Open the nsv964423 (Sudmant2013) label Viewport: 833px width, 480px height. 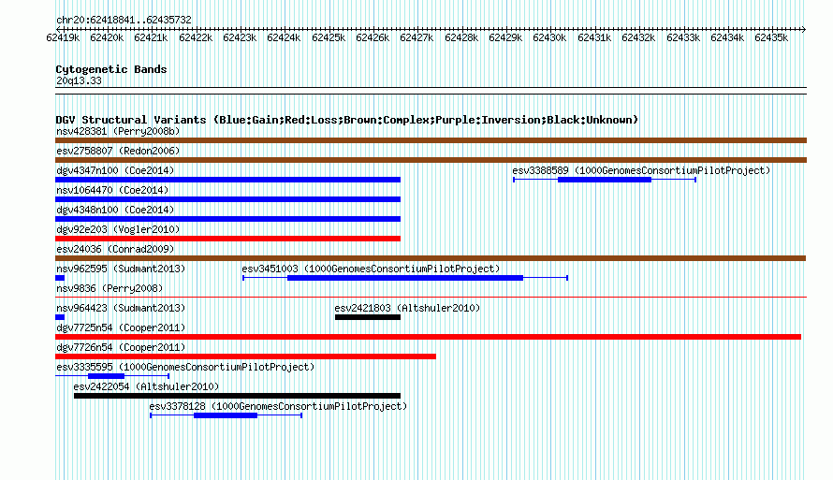121,308
